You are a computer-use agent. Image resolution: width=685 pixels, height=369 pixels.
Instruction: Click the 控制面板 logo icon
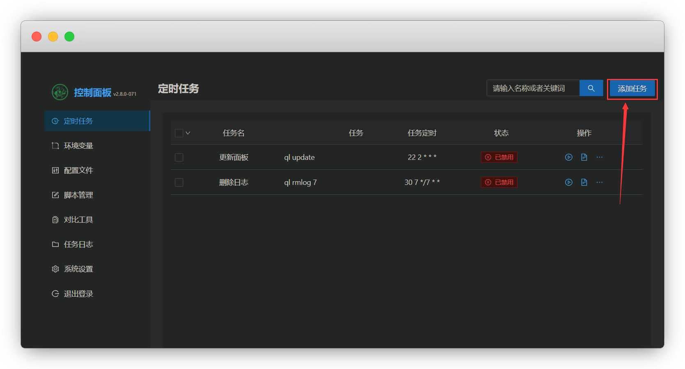[x=60, y=92]
